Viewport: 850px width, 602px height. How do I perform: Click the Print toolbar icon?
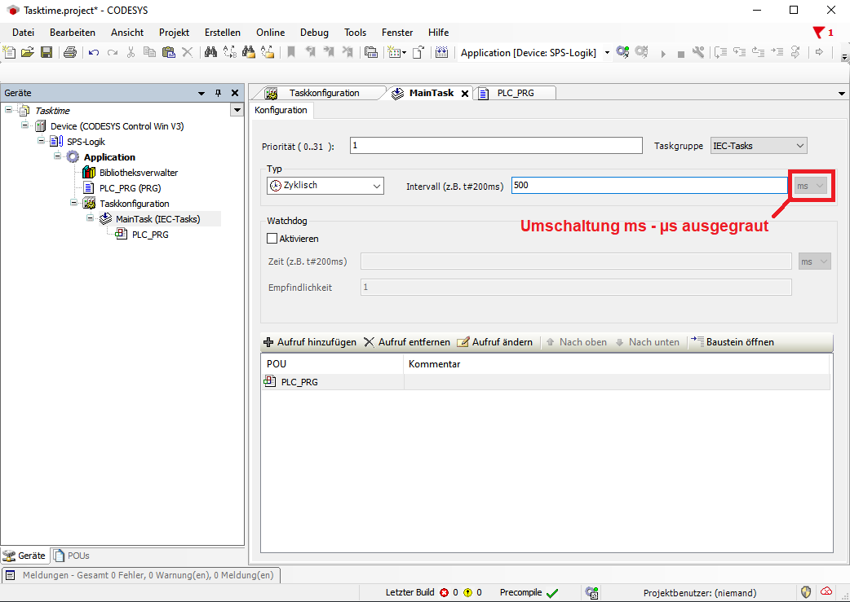pos(70,53)
